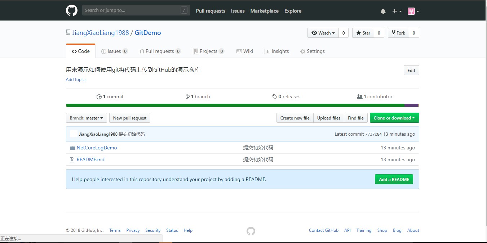
Task: Open the Help footer link
Action: pos(188,230)
